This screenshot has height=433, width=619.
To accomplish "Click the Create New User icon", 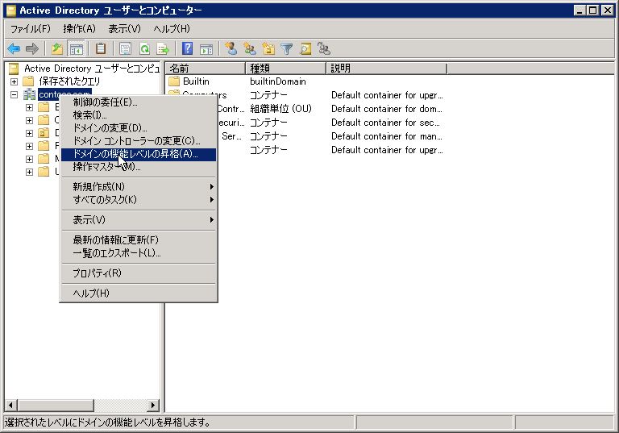I will pyautogui.click(x=231, y=49).
